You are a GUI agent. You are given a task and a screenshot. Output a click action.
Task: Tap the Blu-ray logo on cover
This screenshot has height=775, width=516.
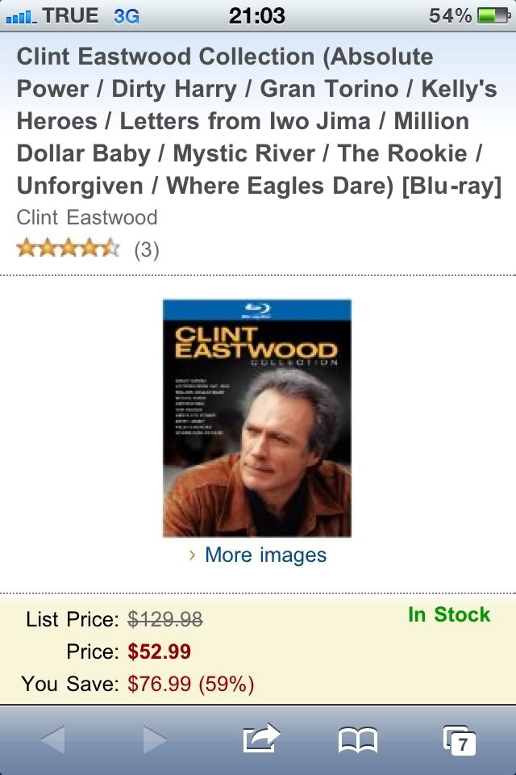(x=257, y=310)
